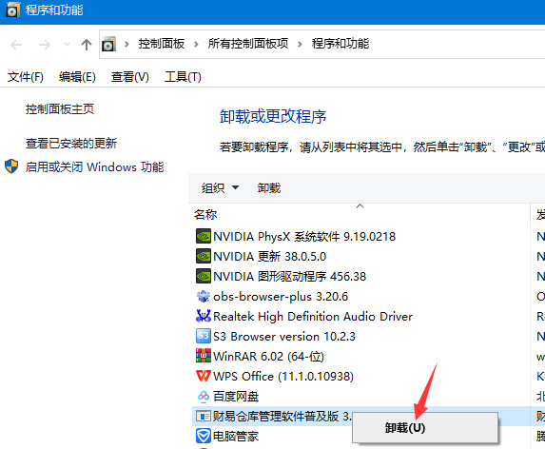Viewport: 545px width, 449px height.
Task: Click NVIDIA 更新 program icon
Action: click(204, 257)
